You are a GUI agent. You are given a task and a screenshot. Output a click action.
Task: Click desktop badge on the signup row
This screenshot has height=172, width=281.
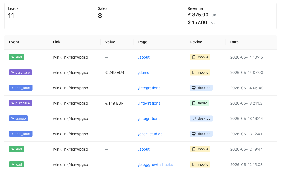(201, 119)
